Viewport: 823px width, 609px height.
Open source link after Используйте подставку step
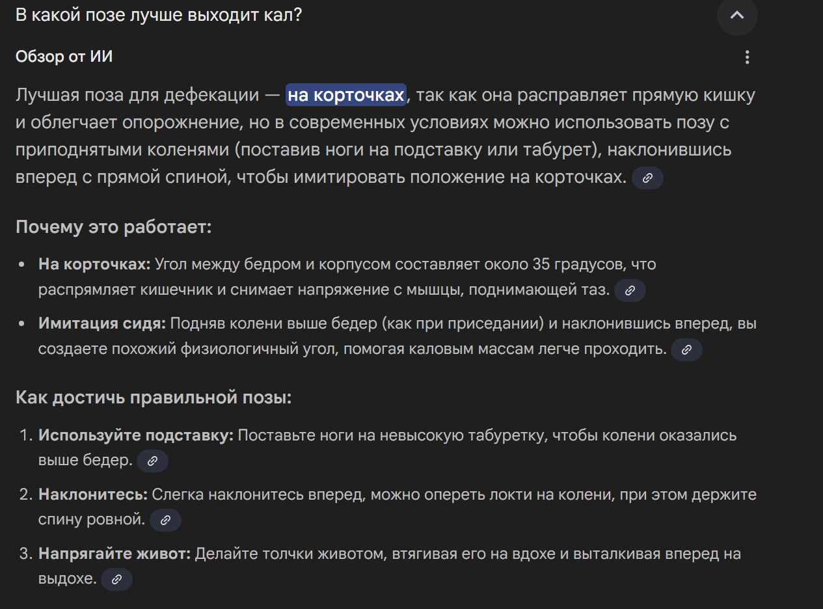152,461
